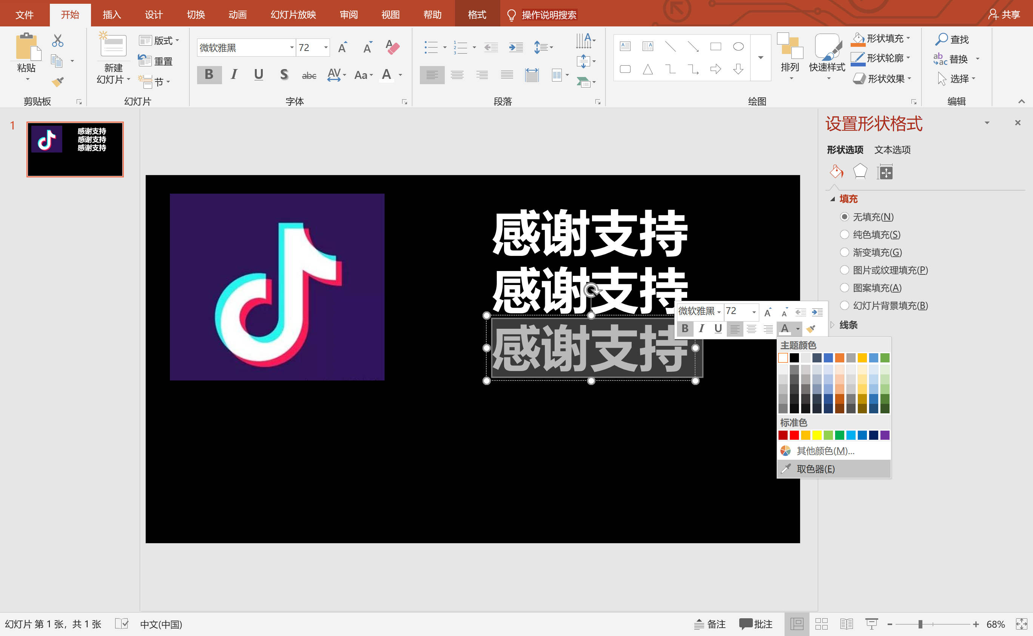Click the TikTok logo image on slide
The height and width of the screenshot is (636, 1033).
point(277,287)
